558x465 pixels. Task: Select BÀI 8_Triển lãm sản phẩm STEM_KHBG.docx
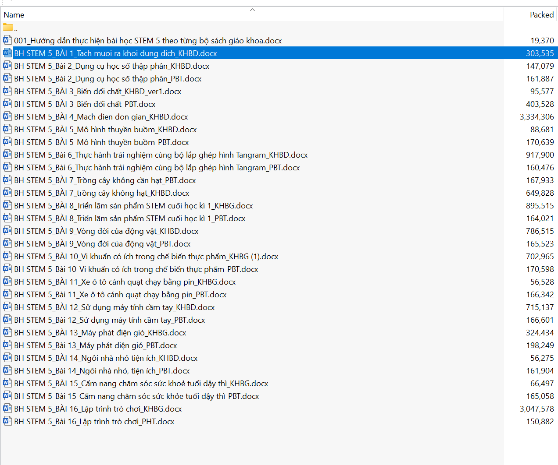coord(133,206)
